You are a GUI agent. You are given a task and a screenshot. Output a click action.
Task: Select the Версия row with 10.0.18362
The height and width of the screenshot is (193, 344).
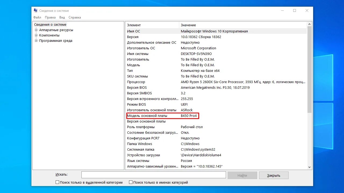pyautogui.click(x=216, y=37)
